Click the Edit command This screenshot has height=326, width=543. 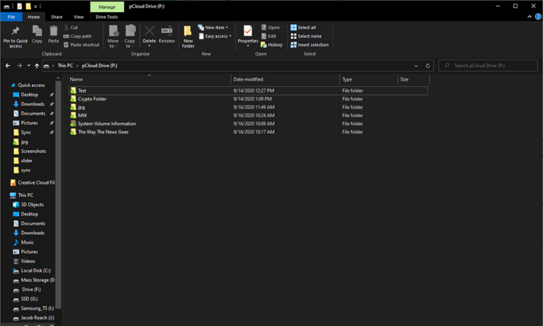pos(269,36)
